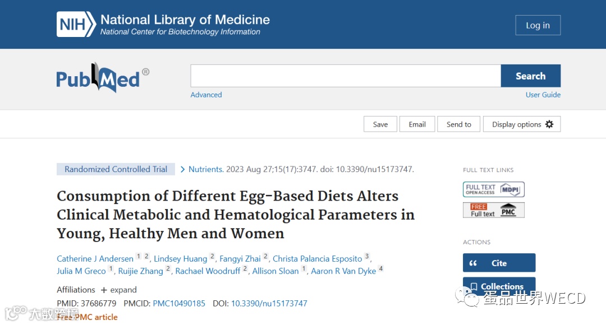
Task: Open the User Guide link
Action: click(543, 95)
